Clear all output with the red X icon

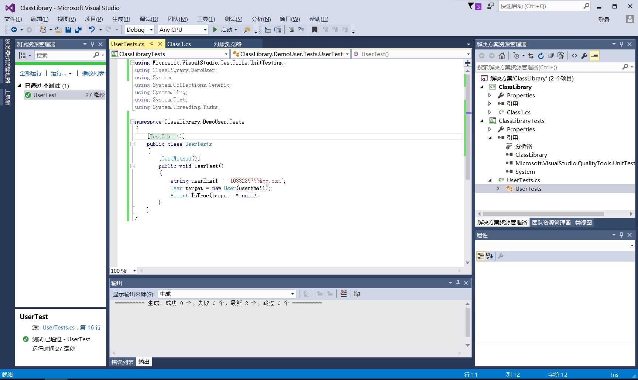pos(344,294)
